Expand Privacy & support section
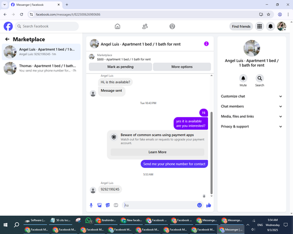 (x=251, y=126)
